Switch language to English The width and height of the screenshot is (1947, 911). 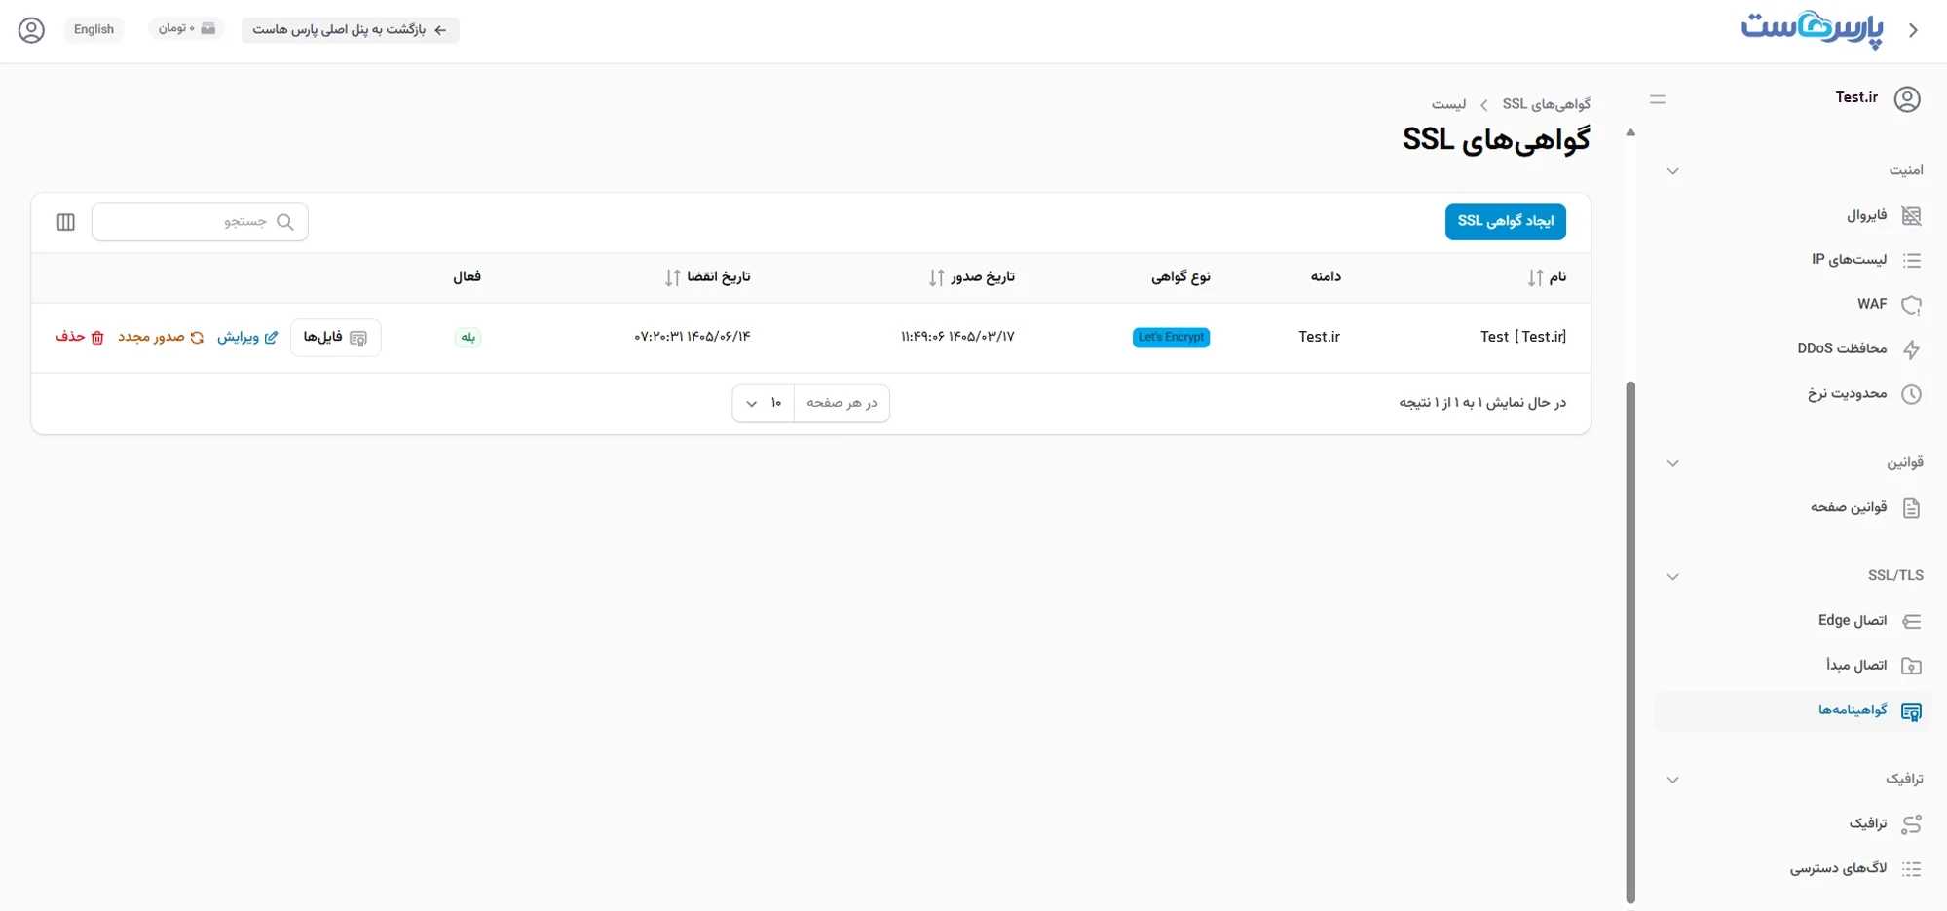94,29
